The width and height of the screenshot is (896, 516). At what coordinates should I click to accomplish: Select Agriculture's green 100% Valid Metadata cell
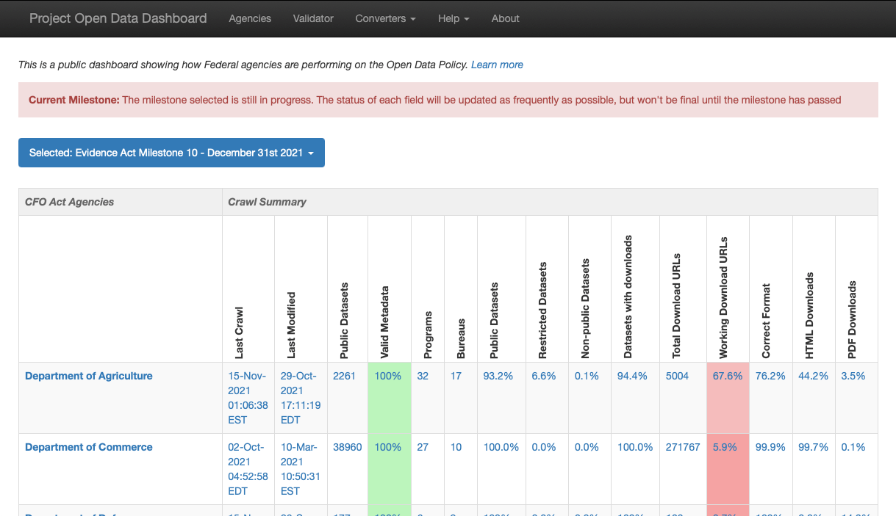pos(388,375)
